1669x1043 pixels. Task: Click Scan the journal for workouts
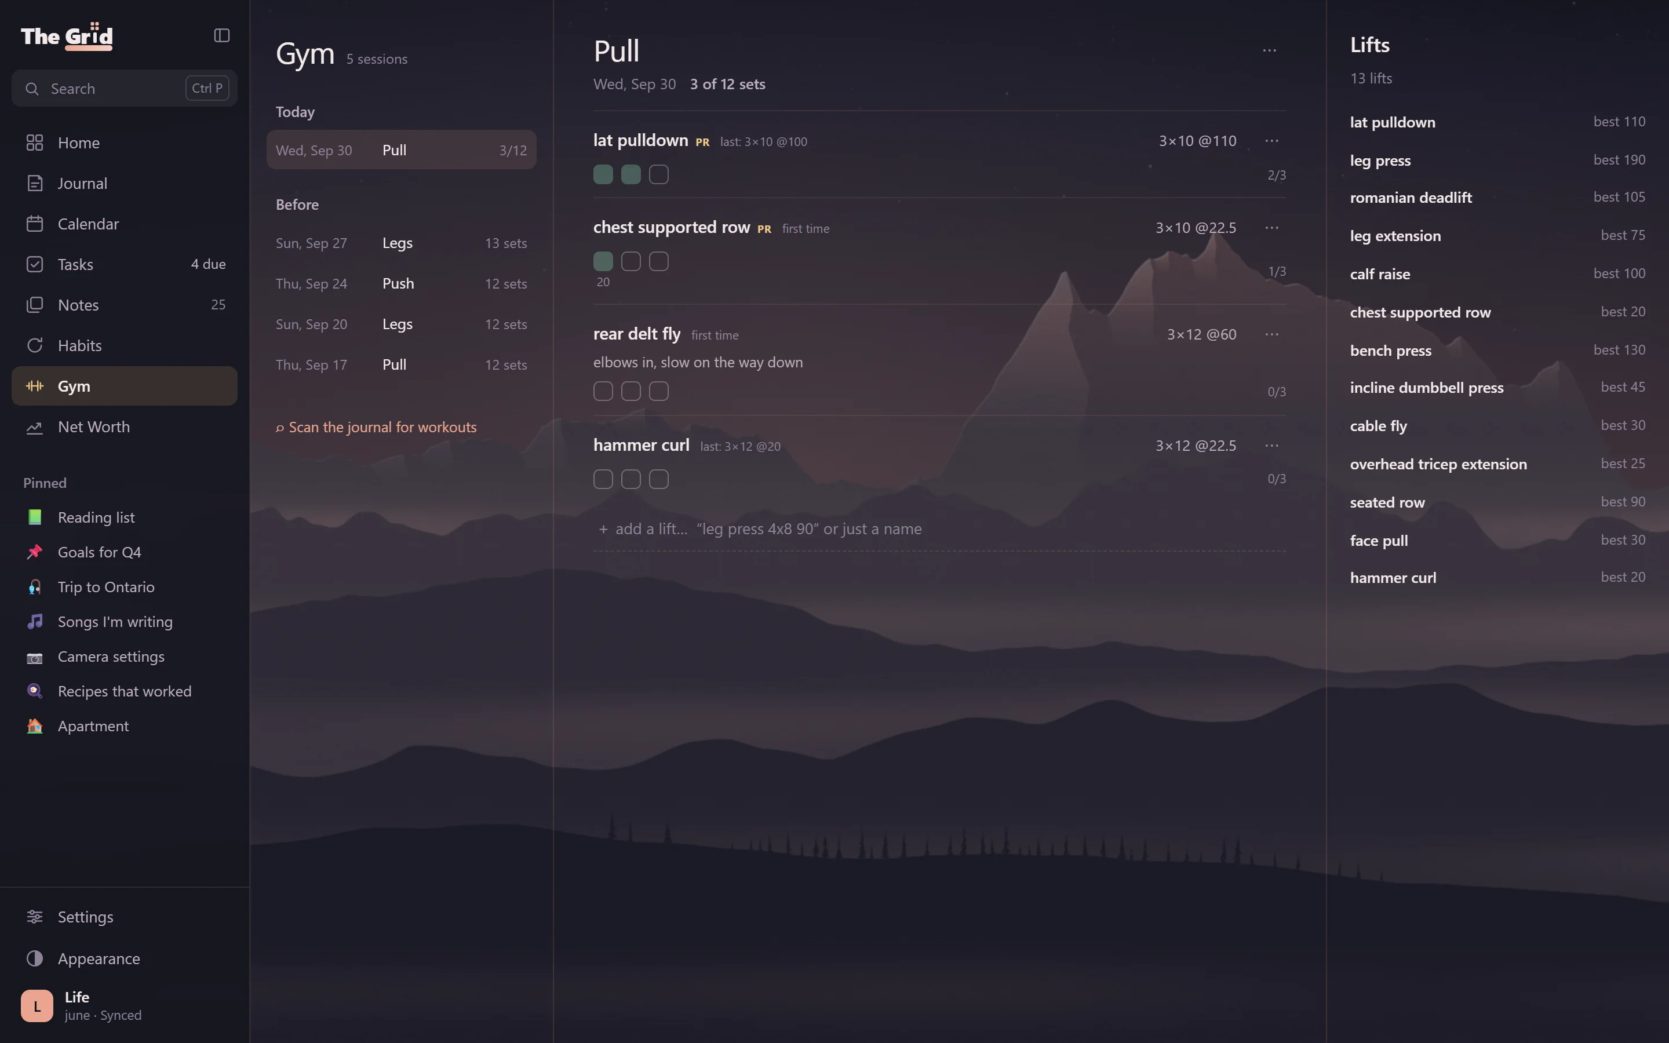click(377, 427)
